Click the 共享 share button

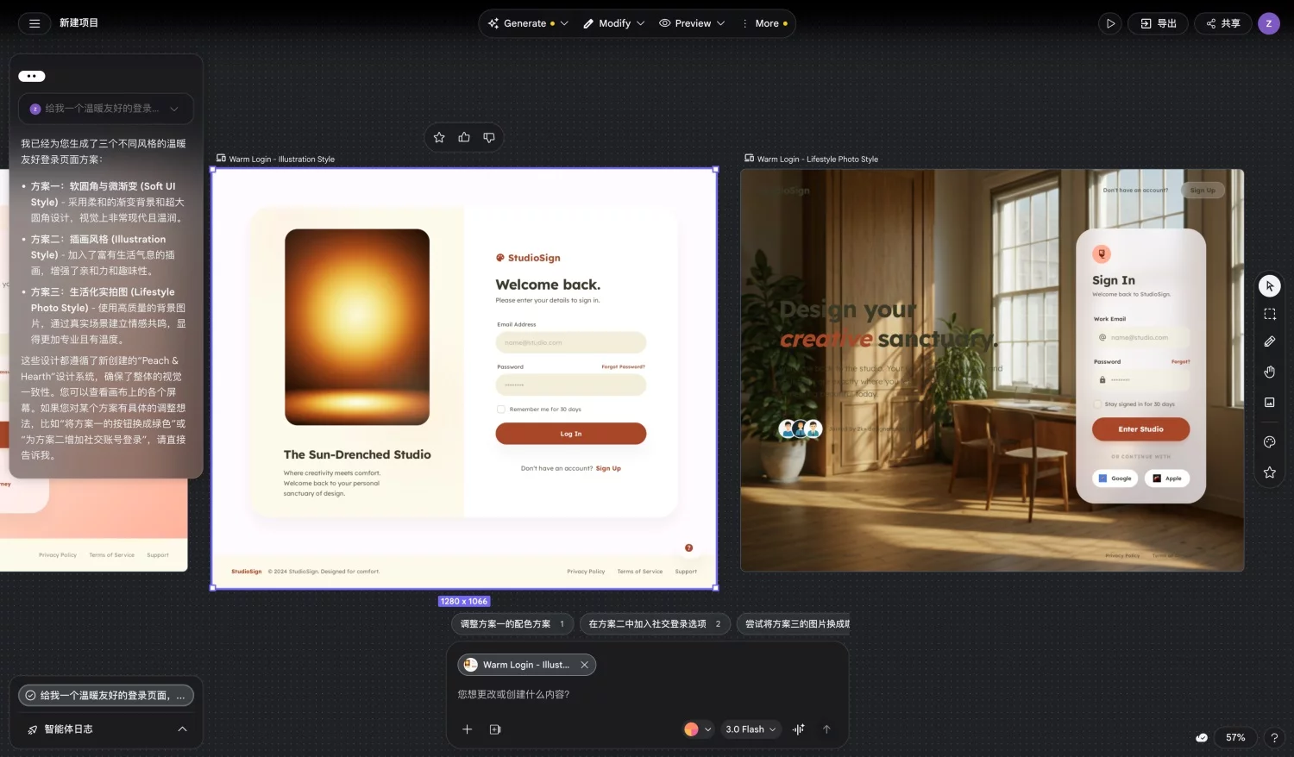(1223, 23)
